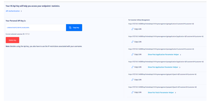The image size is (209, 104).
Task: Click the getapplications endpoint URL text
Action: point(161,24)
